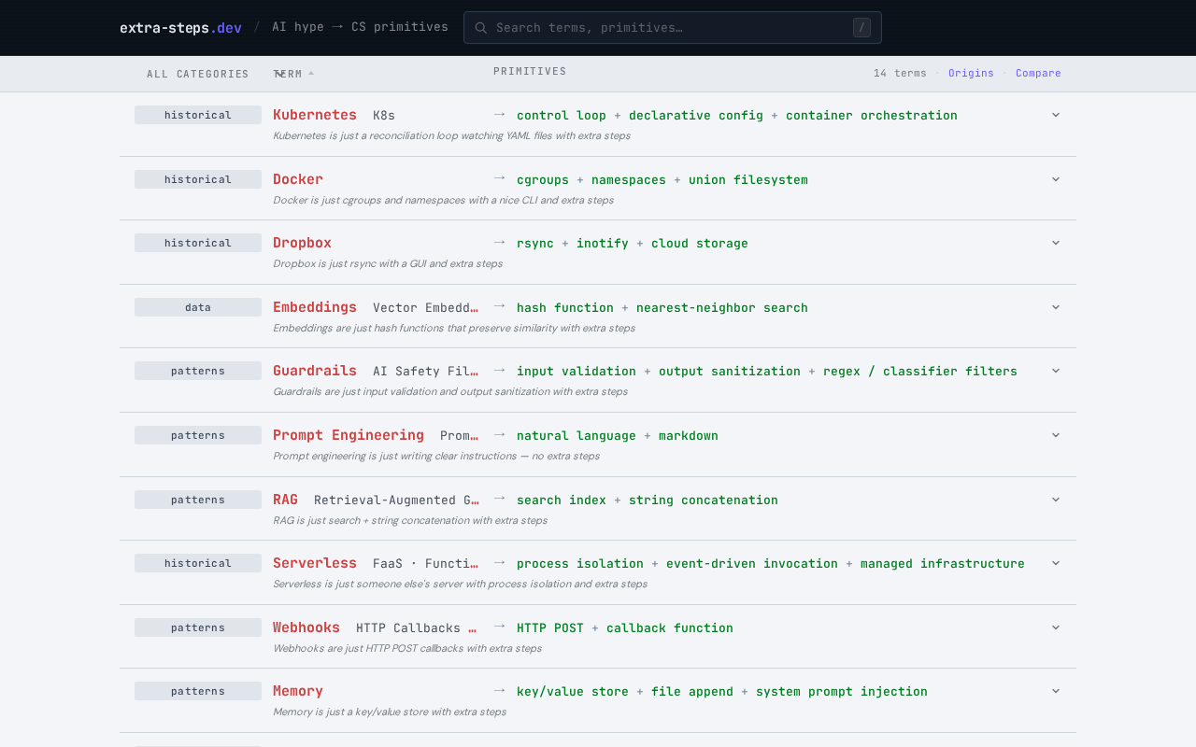This screenshot has width=1196, height=747.
Task: Click the search magnifier icon
Action: pyautogui.click(x=481, y=28)
